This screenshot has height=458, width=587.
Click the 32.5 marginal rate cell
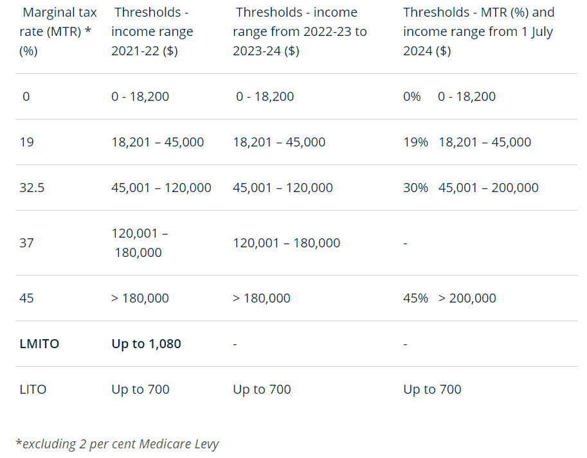[x=32, y=188]
